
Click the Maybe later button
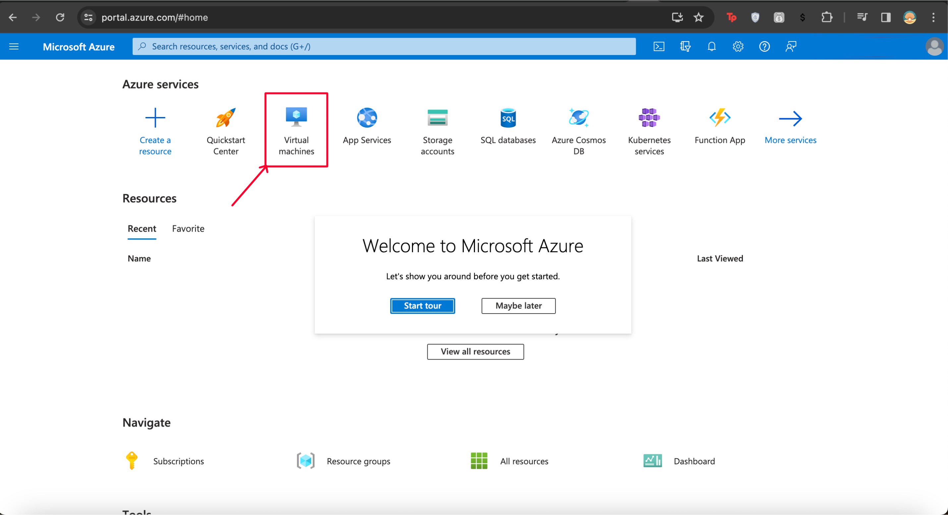coord(518,306)
